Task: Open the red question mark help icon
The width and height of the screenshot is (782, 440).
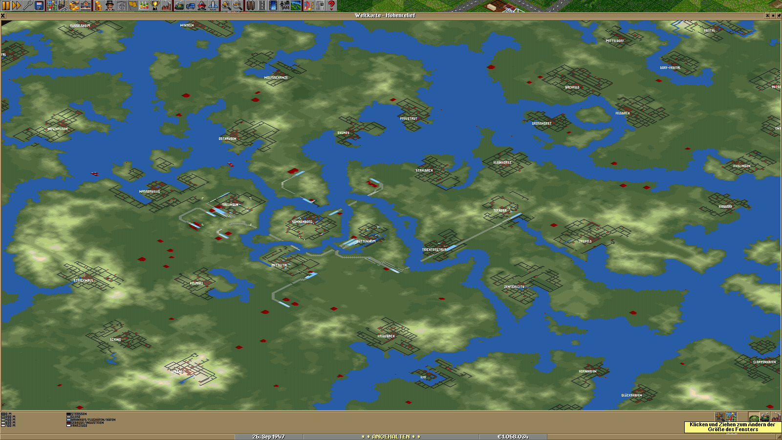Action: tap(331, 5)
